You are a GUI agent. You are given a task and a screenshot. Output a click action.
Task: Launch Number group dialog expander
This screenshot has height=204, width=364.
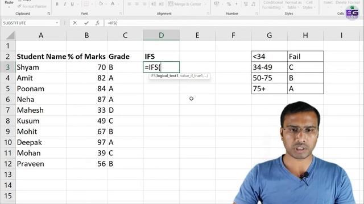pos(257,14)
